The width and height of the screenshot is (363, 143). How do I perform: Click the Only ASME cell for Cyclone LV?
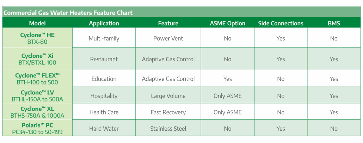228,95
